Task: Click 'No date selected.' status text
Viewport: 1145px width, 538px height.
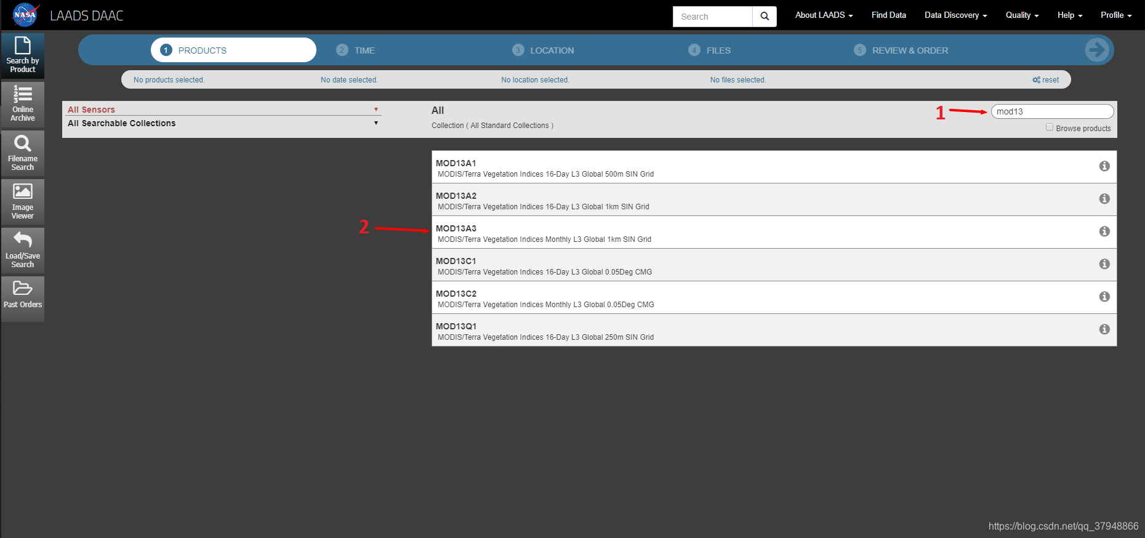Action: click(x=349, y=80)
